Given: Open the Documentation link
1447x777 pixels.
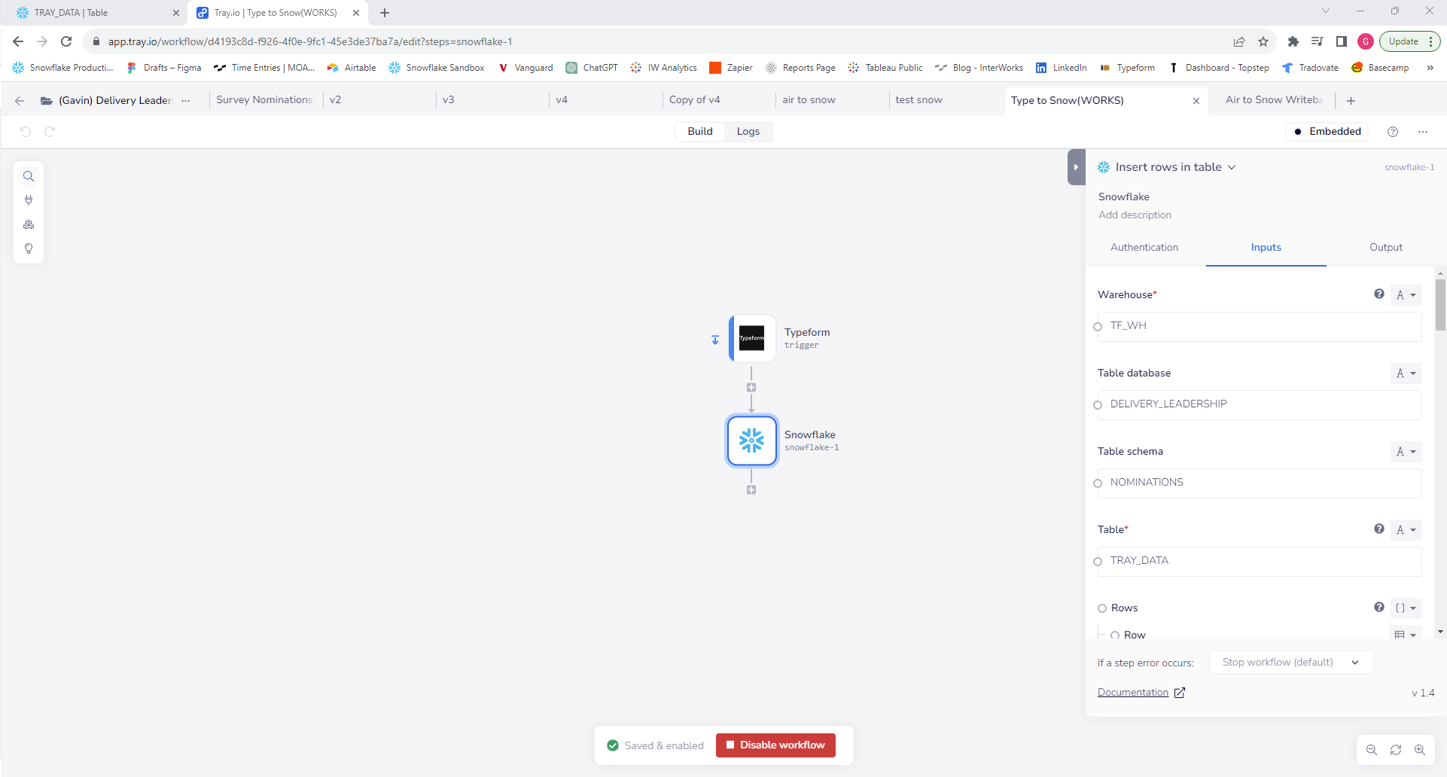Looking at the screenshot, I should pos(1141,693).
